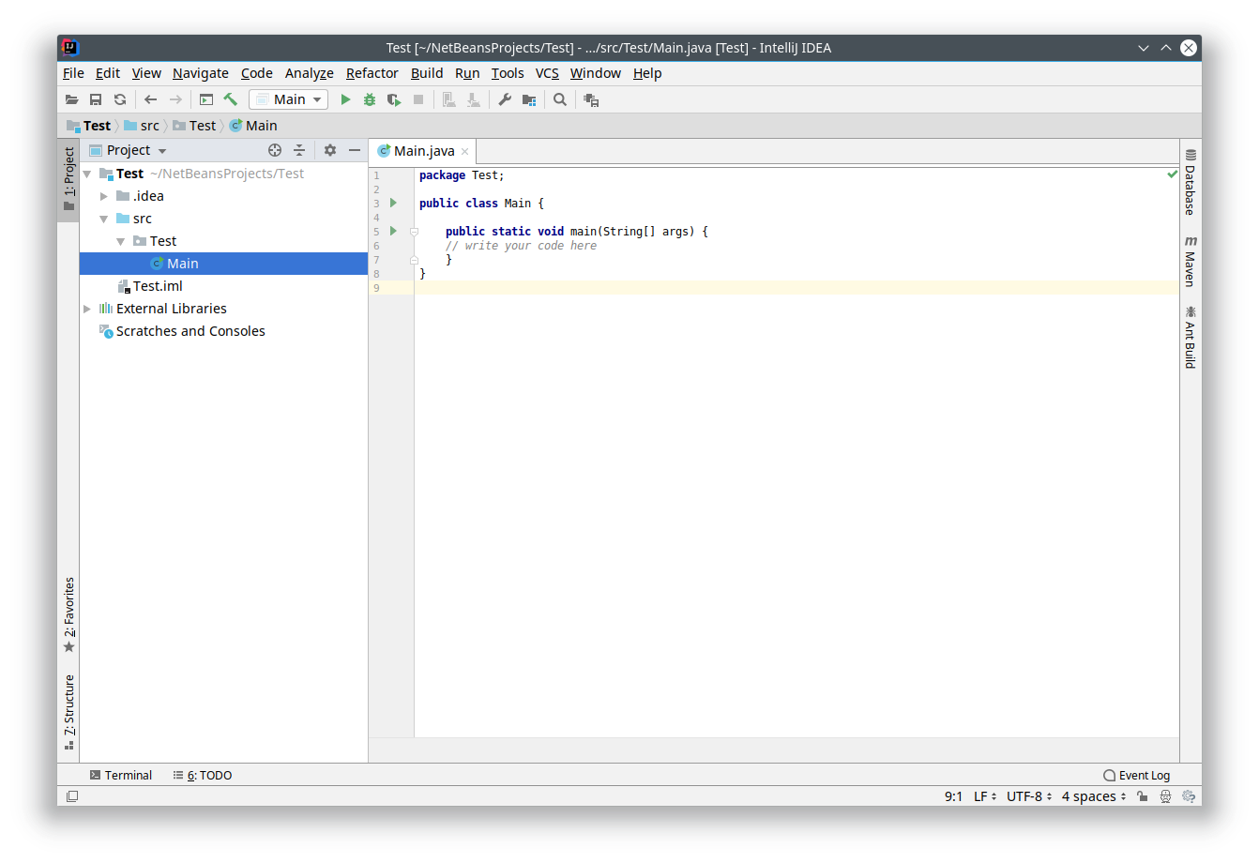Open the VCS menu
Image resolution: width=1259 pixels, height=863 pixels.
547,73
